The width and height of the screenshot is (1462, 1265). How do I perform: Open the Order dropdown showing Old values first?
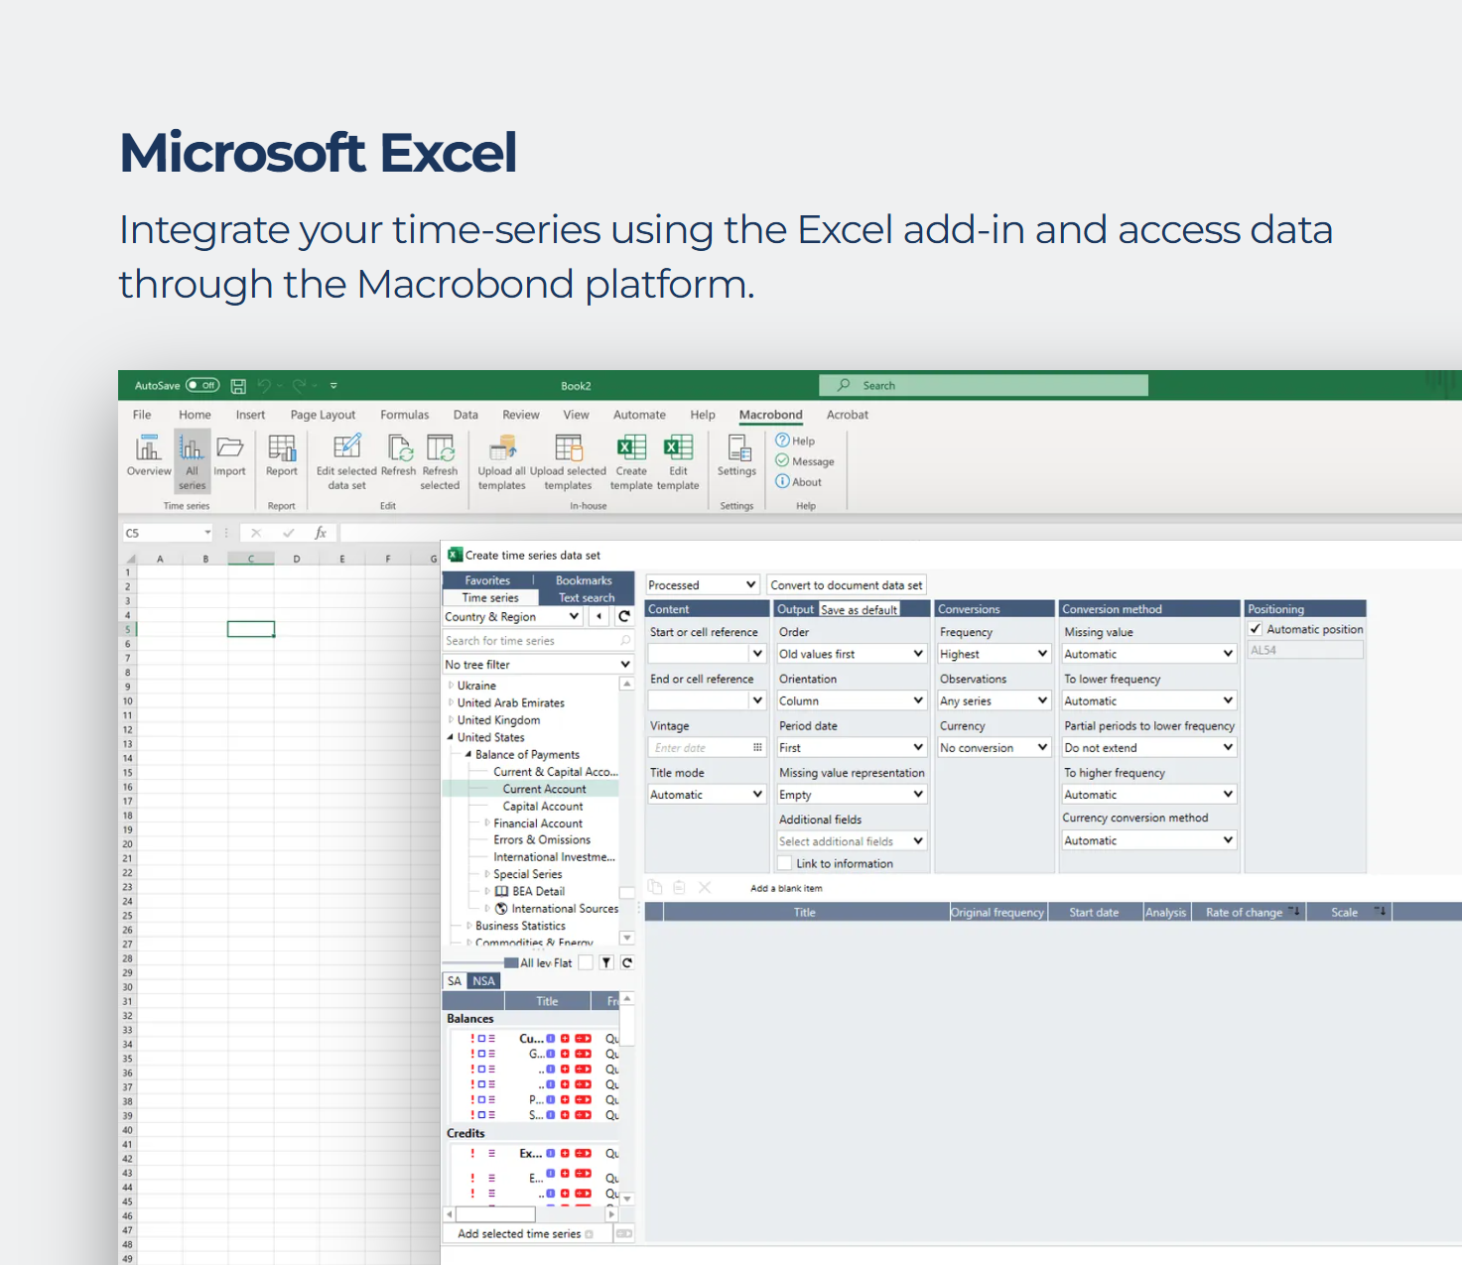click(x=852, y=654)
